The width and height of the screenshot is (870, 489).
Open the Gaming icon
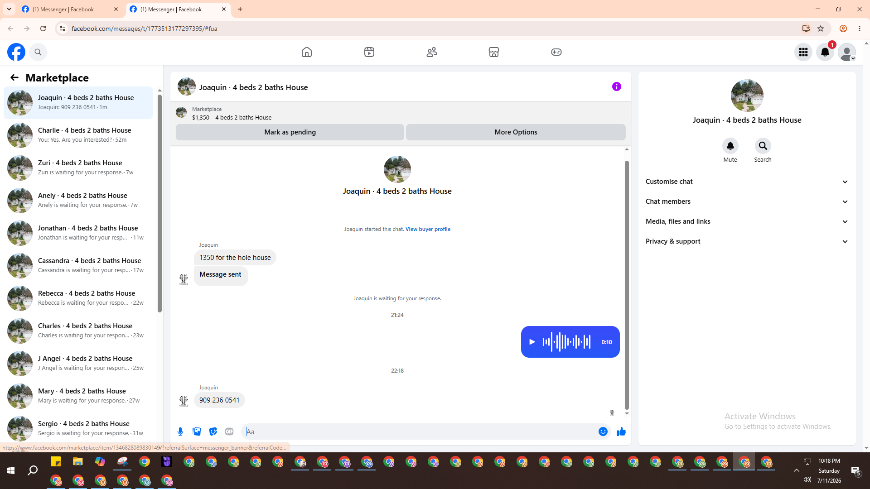(556, 52)
